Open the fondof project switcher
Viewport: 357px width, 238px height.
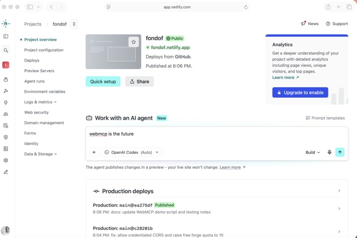(x=74, y=24)
